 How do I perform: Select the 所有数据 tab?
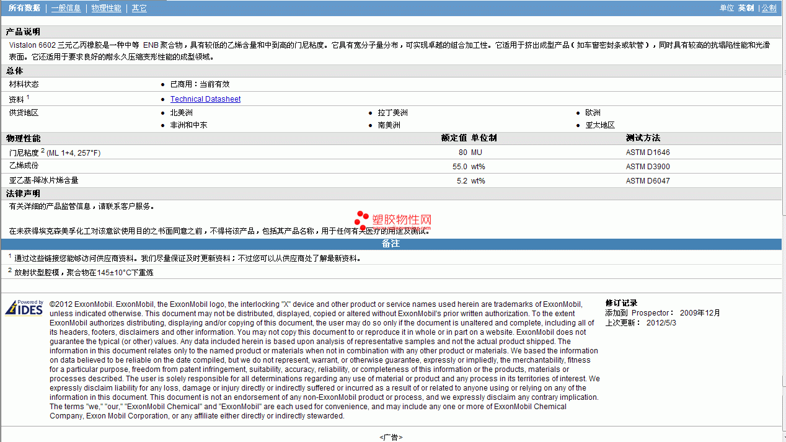(25, 8)
